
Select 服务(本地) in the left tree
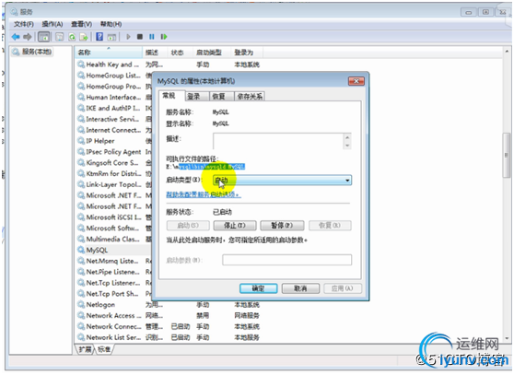pos(32,52)
